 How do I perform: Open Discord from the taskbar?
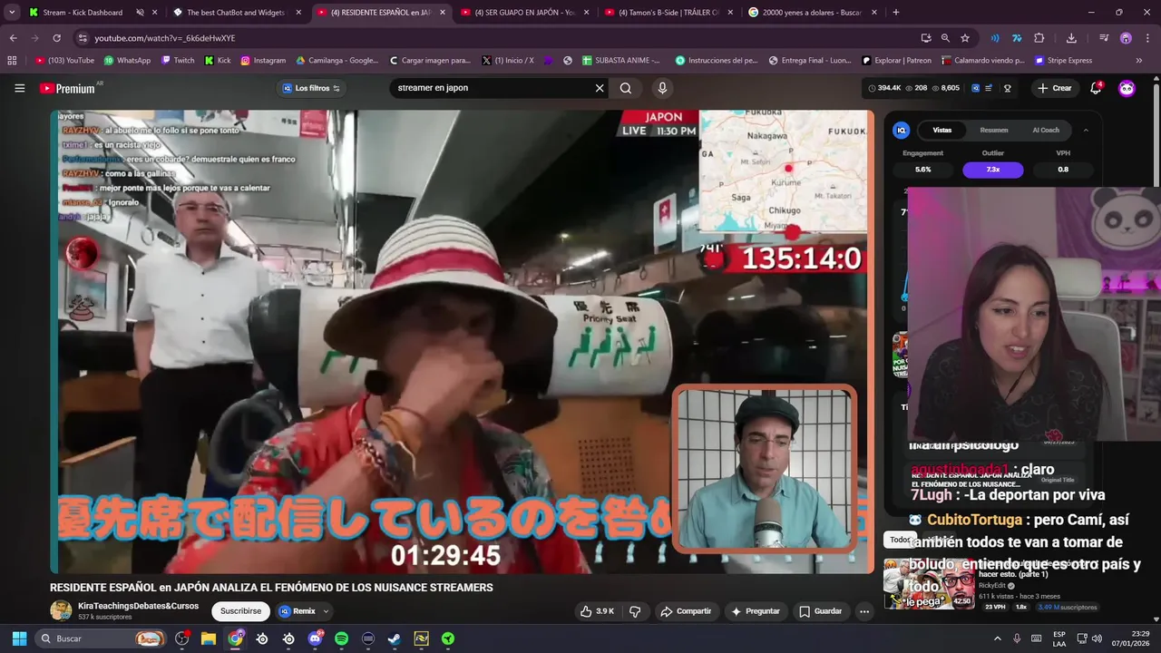point(315,638)
